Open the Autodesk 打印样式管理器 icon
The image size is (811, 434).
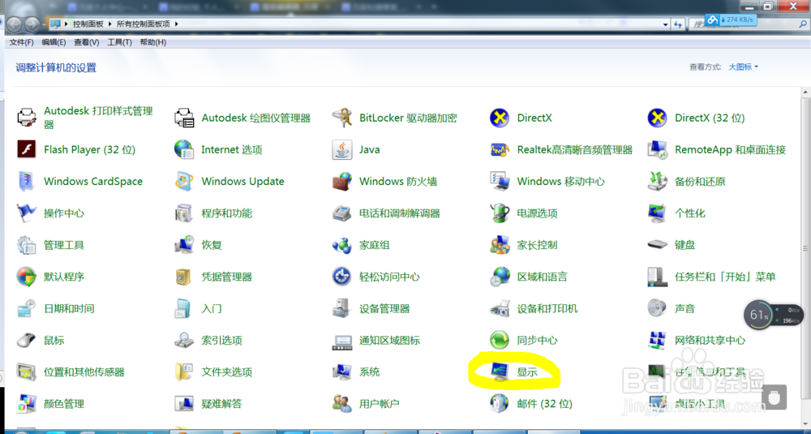pos(27,118)
